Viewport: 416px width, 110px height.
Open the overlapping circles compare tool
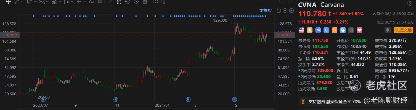point(155,2)
